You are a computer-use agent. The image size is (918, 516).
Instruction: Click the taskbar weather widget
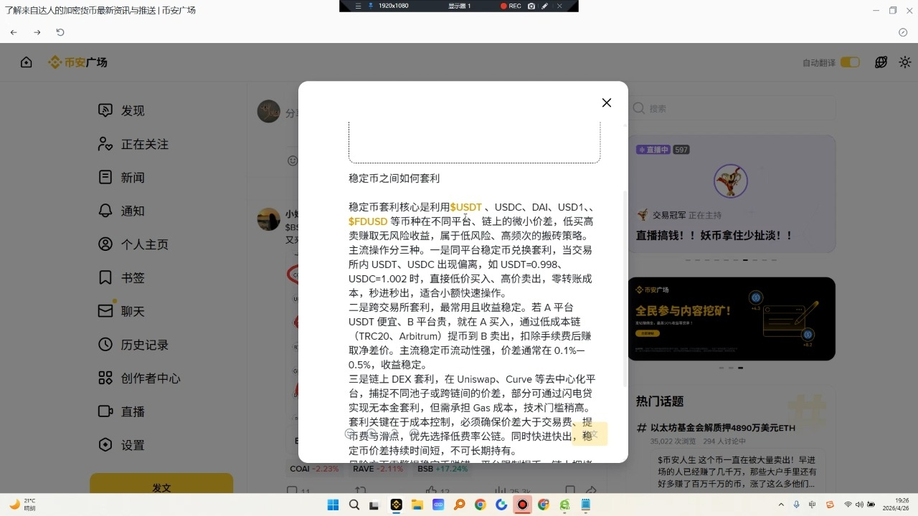pyautogui.click(x=23, y=505)
